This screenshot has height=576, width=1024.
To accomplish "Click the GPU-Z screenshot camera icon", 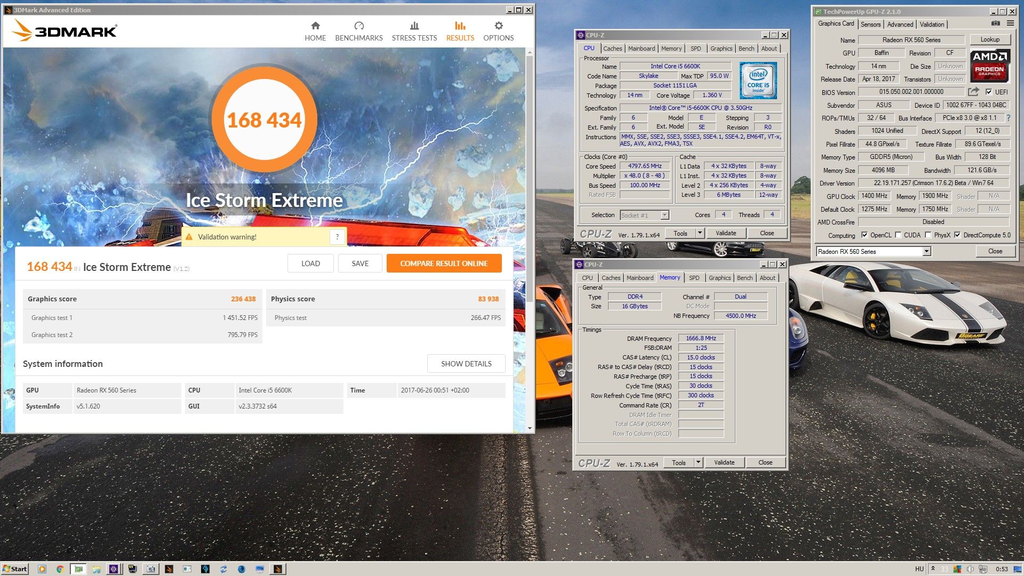I will [995, 23].
